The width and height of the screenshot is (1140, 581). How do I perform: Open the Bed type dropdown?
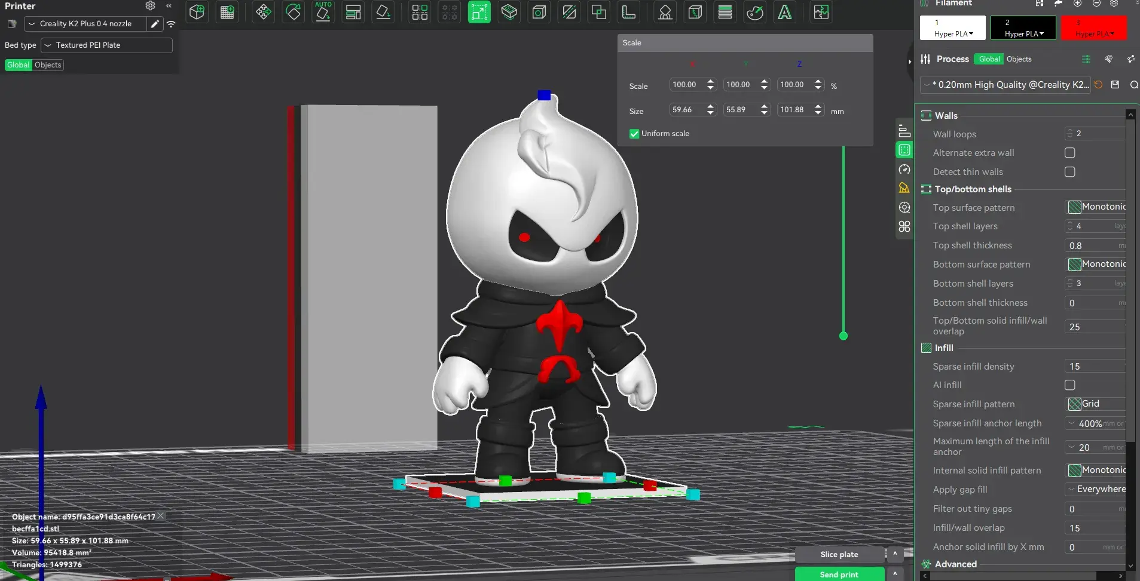[106, 45]
